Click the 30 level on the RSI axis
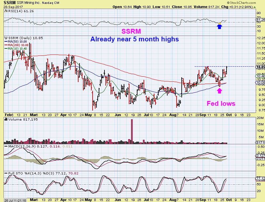This screenshot has height=202, width=265. [259, 27]
